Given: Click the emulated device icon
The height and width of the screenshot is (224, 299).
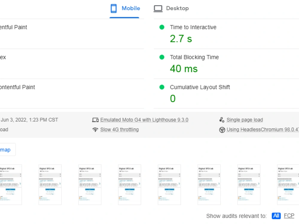Looking at the screenshot, I should pyautogui.click(x=95, y=120).
